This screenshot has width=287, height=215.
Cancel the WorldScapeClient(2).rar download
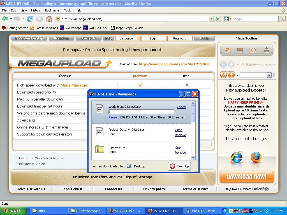pos(181,107)
